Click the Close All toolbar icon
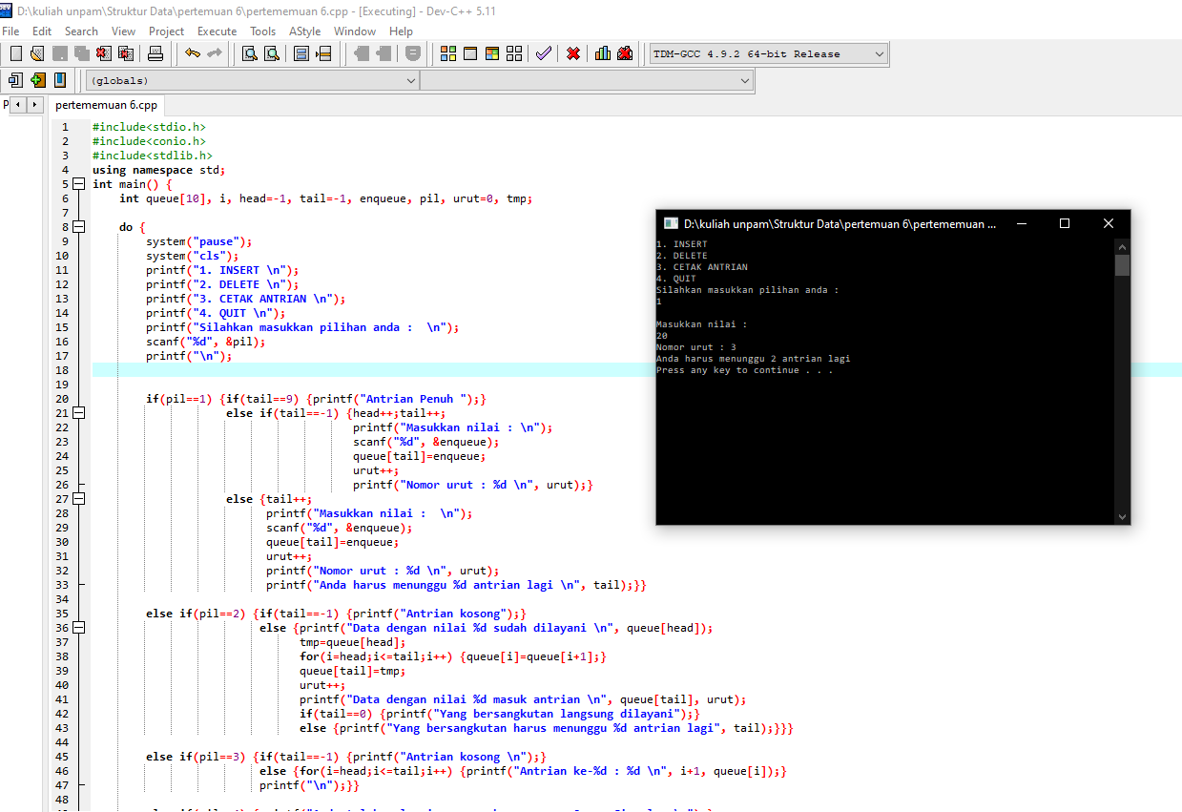Screen dimensions: 1182x812 point(125,53)
